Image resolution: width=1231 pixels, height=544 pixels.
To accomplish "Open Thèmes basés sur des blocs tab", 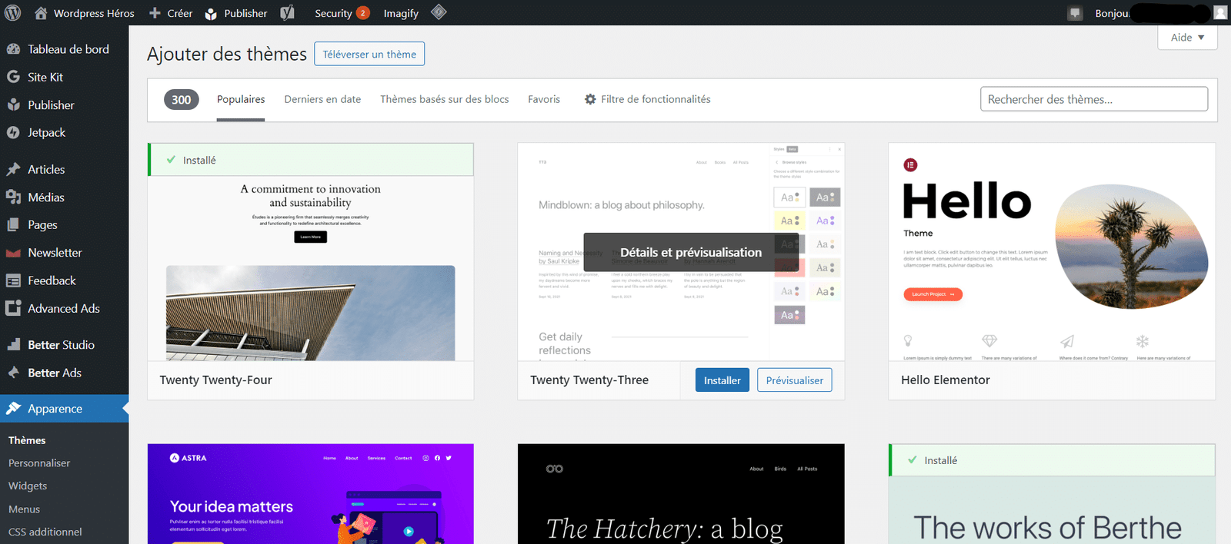I will pyautogui.click(x=444, y=99).
